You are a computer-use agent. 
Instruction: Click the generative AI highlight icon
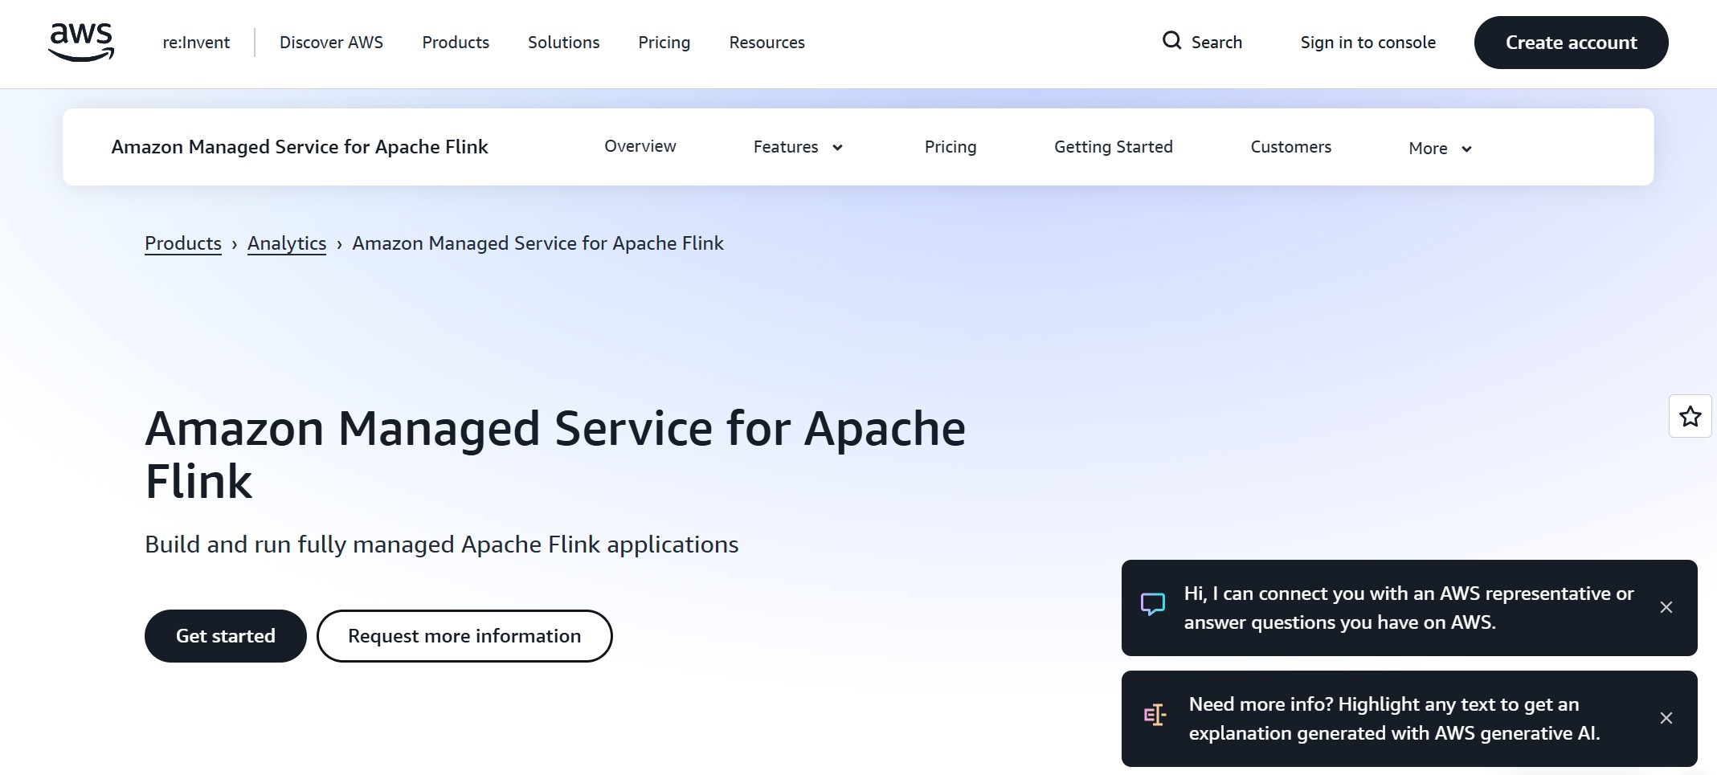coord(1155,715)
